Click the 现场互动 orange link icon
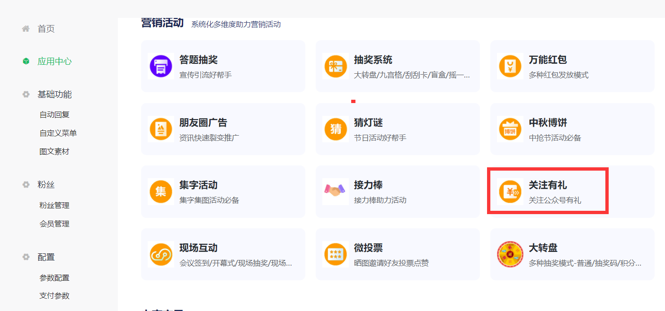 160,254
